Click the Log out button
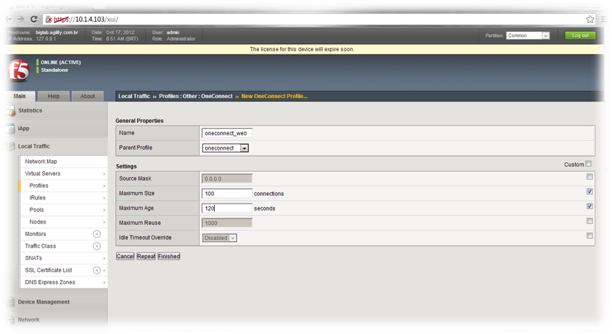 580,36
